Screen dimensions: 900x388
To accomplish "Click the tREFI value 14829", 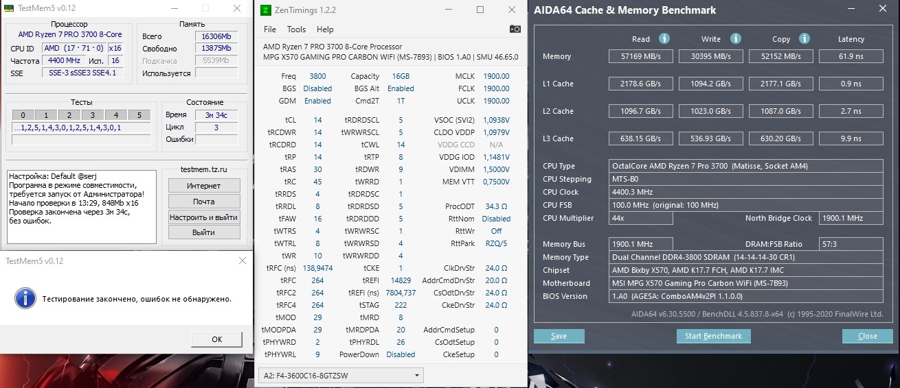I will 401,280.
